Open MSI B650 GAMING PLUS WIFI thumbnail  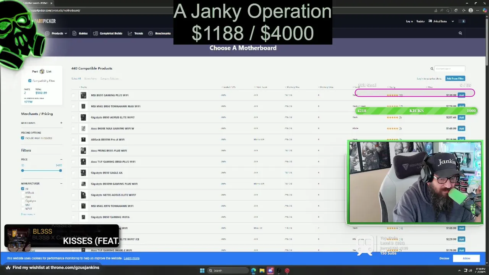click(83, 95)
